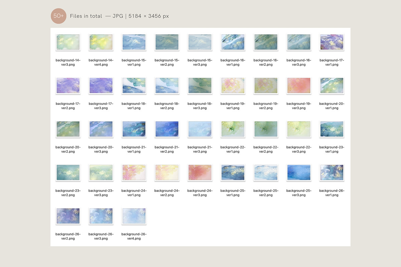Select the background-15-ver2.png thumbnail
This screenshot has width=401, height=267.
click(x=167, y=42)
